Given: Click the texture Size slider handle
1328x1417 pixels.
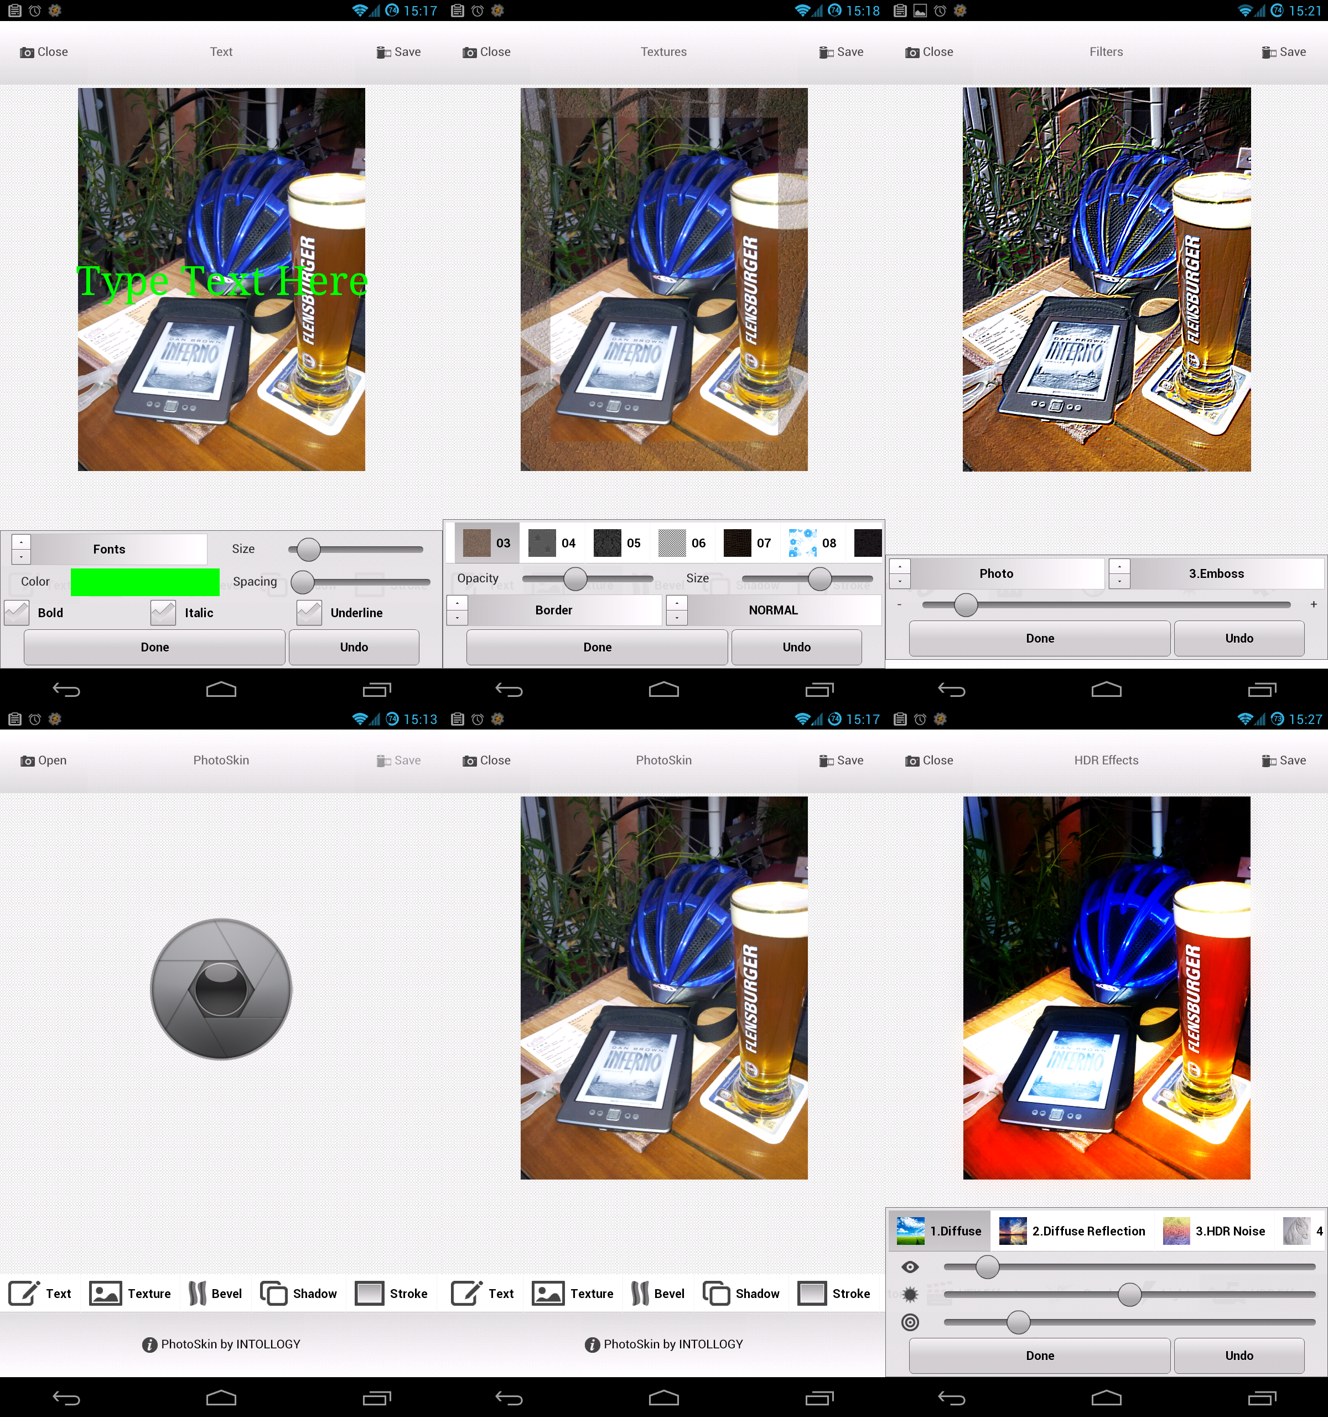Looking at the screenshot, I should [x=820, y=579].
